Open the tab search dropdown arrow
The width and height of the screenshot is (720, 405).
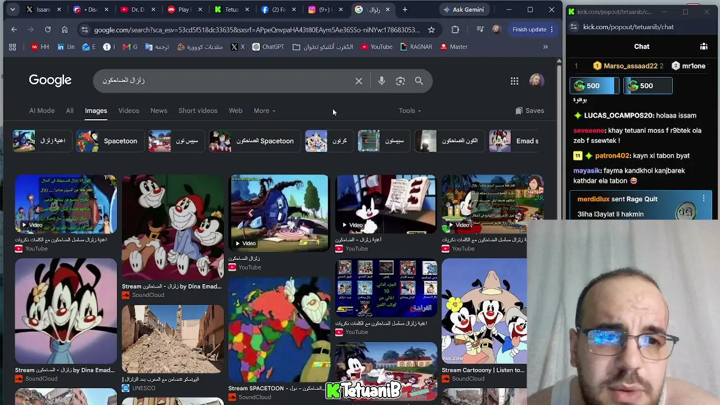(12, 10)
